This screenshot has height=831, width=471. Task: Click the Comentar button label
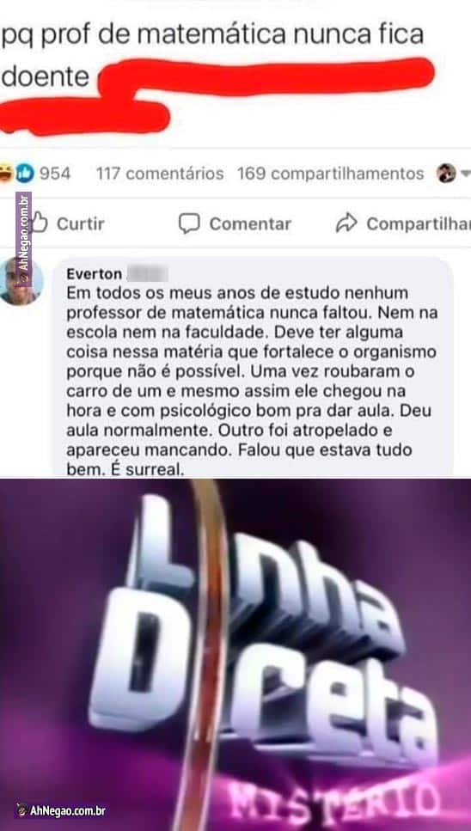point(250,223)
